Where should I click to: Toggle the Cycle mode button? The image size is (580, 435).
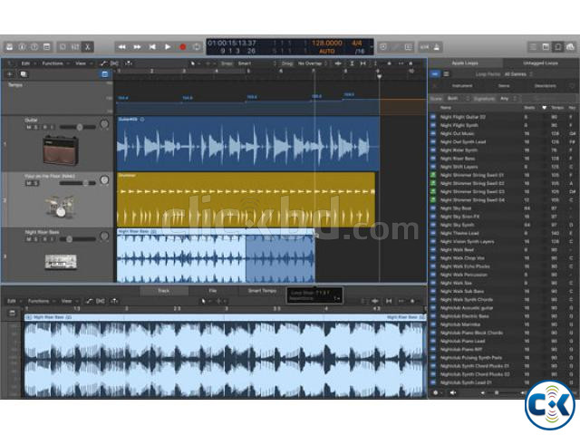[x=197, y=47]
